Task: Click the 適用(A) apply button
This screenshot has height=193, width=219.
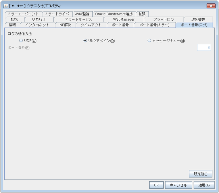Action: 204,185
